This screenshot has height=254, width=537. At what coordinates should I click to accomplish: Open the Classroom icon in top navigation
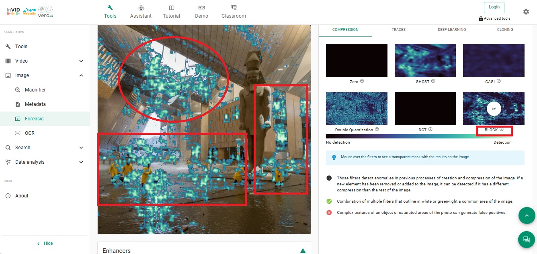pyautogui.click(x=234, y=8)
